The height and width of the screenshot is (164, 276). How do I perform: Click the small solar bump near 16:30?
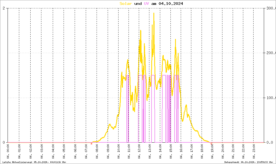click(x=186, y=105)
